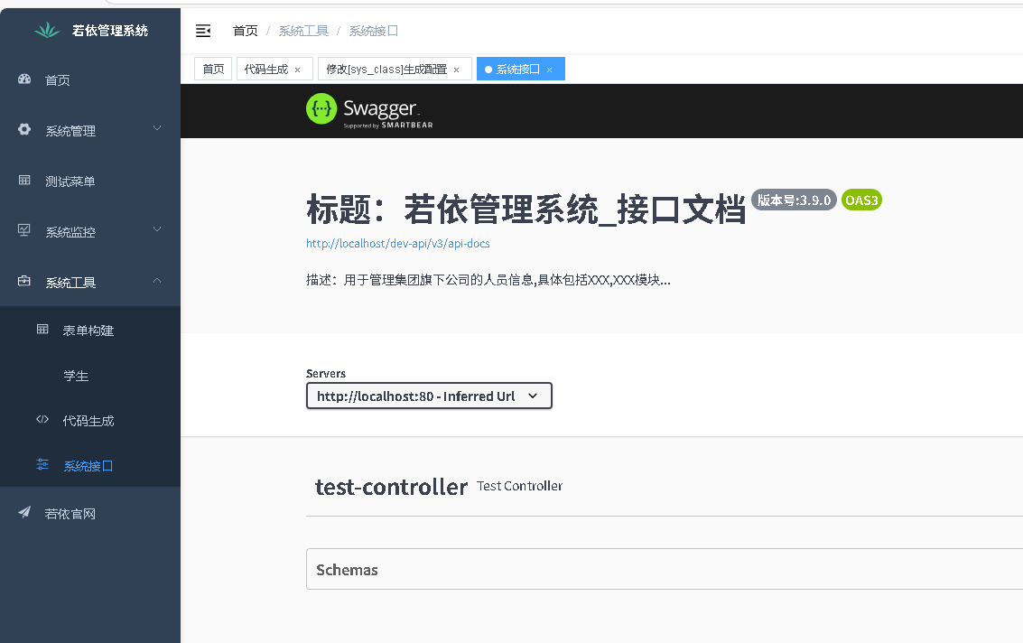Viewport: 1023px width, 643px height.
Task: Click the 若依官网 paper plane icon
Action: [24, 513]
